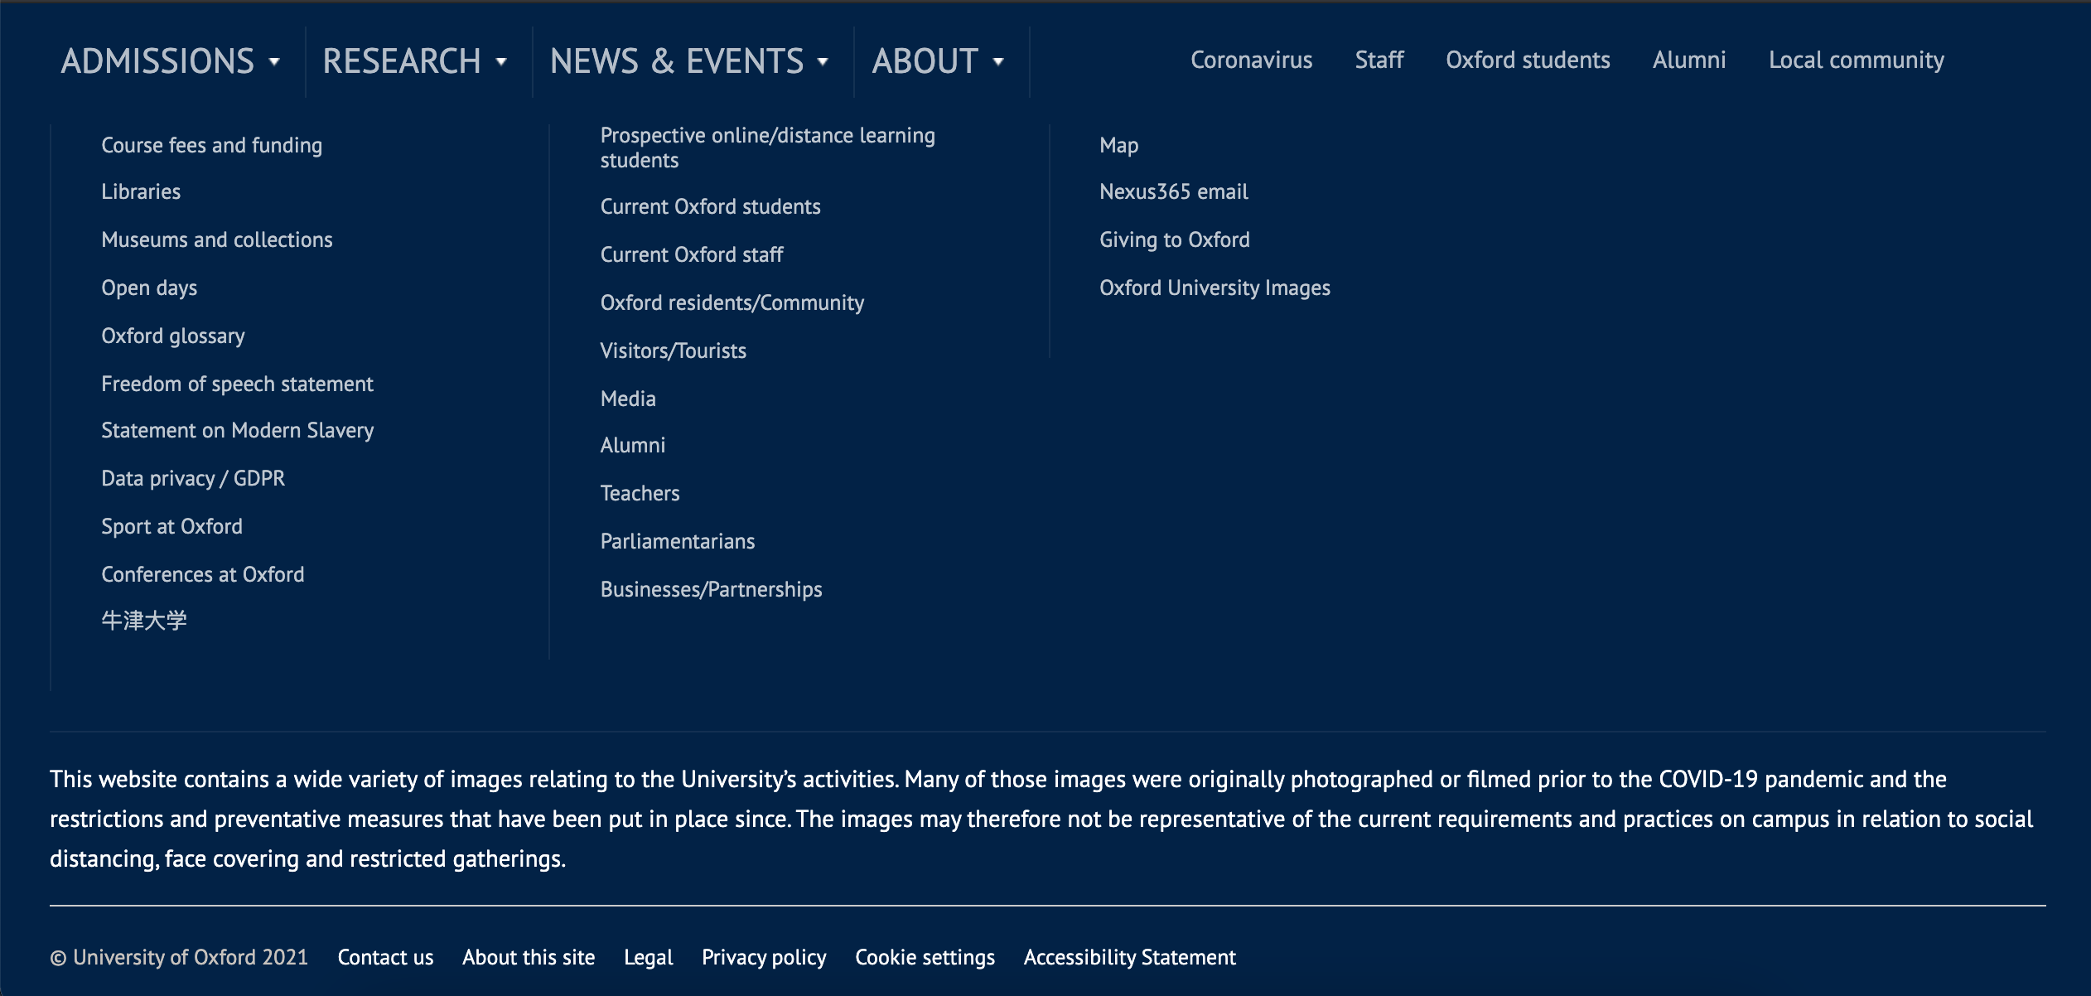Open Prospective online/distance learning students link

point(767,147)
